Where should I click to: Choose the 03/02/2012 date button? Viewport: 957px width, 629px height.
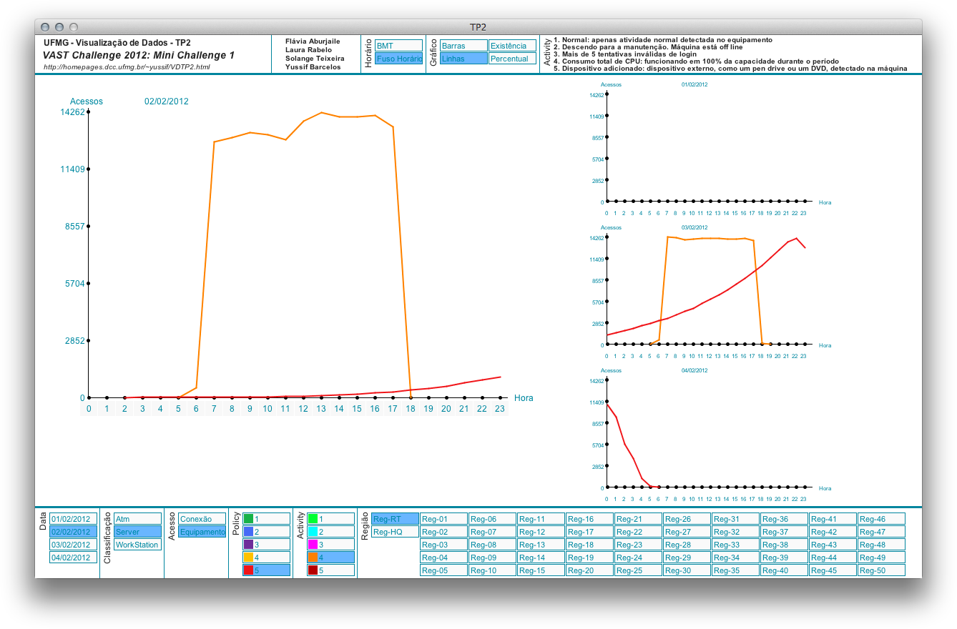tap(73, 545)
